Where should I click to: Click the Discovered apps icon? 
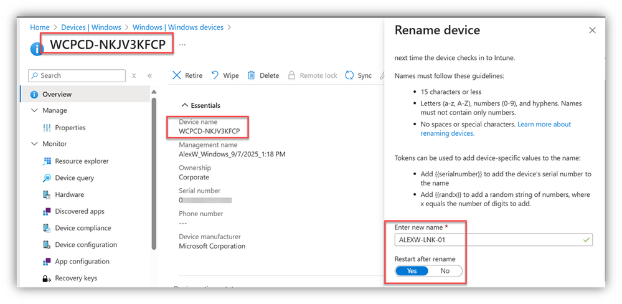pyautogui.click(x=47, y=211)
